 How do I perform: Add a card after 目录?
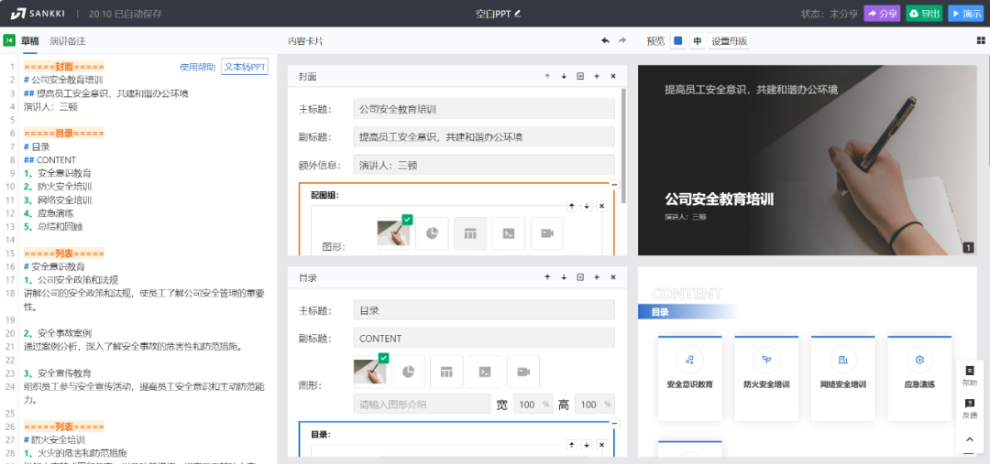(597, 277)
